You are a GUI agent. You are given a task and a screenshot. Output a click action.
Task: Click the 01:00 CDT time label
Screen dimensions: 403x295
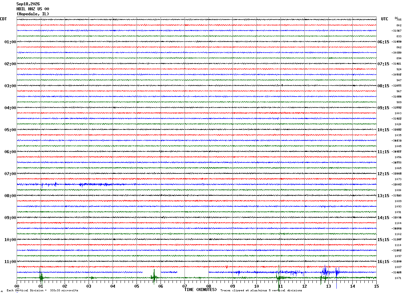pos(10,42)
